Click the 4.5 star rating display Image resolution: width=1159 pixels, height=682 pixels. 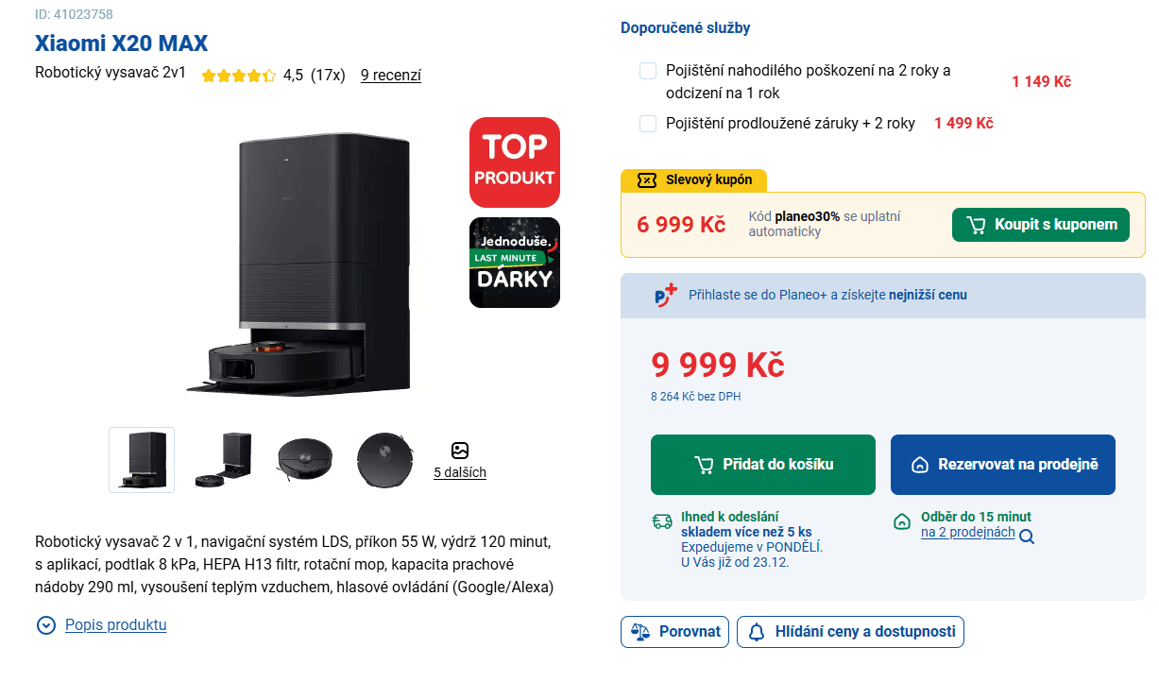[x=239, y=75]
